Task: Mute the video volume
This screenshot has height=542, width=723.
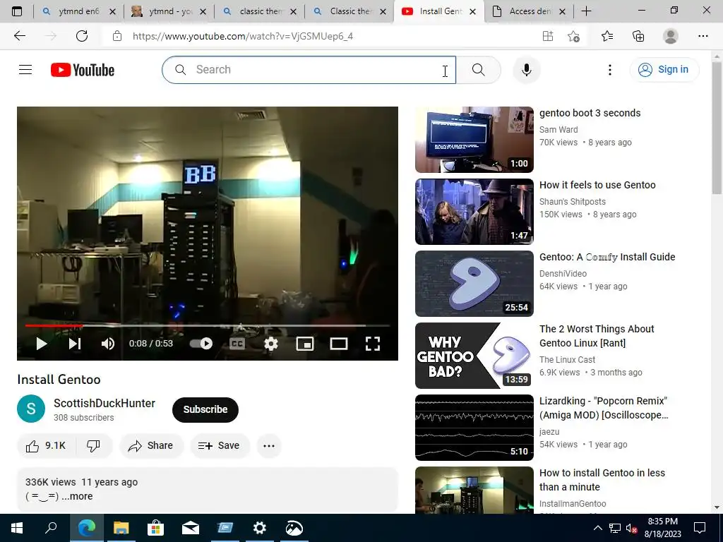Action: [x=108, y=344]
